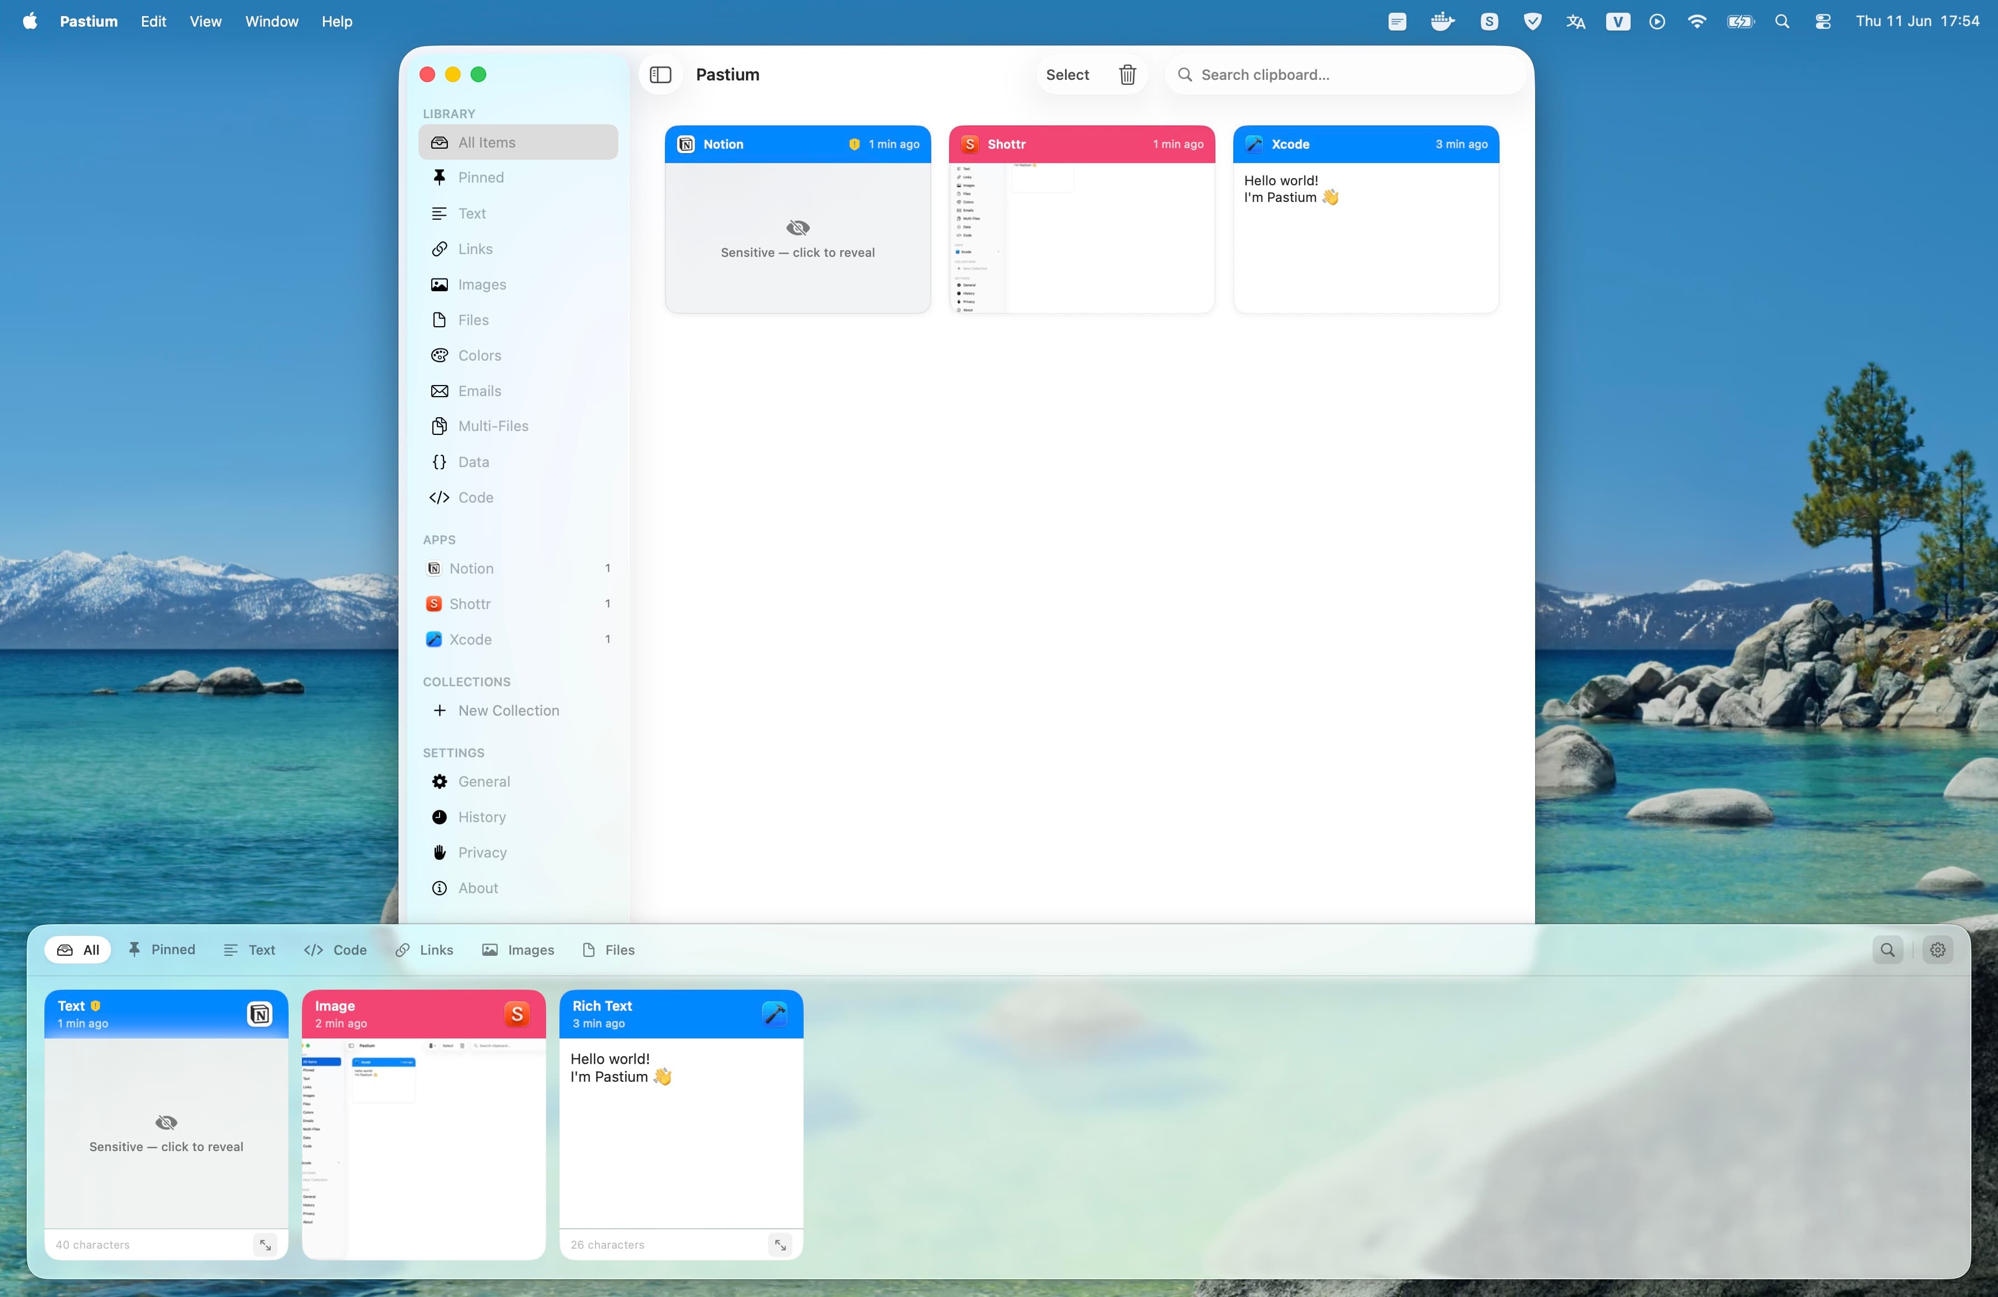
Task: Filter by Notion app in the sidebar
Action: (518, 569)
